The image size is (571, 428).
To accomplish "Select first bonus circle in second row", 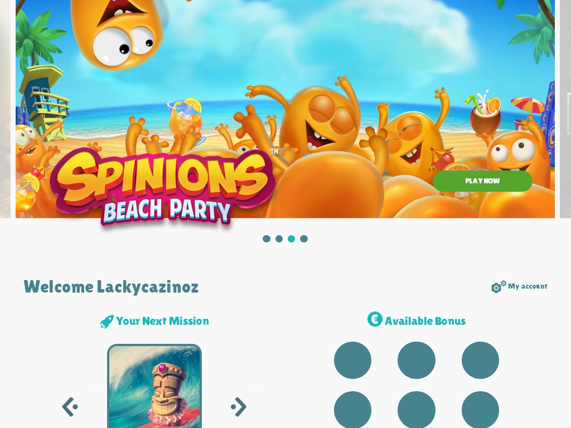I will 352,410.
